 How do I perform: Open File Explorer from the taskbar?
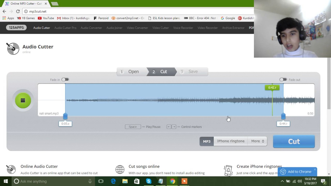125,181
